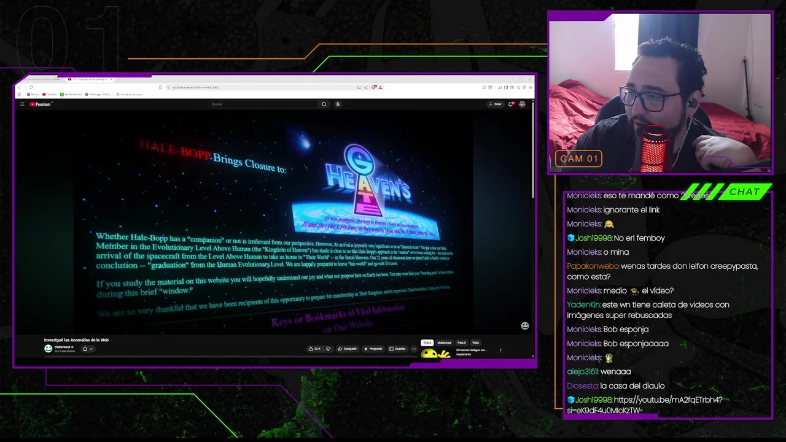
Task: Click the magnifier search button
Action: point(324,104)
